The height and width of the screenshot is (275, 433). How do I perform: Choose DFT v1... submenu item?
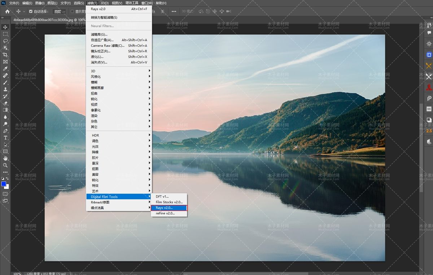click(x=169, y=196)
